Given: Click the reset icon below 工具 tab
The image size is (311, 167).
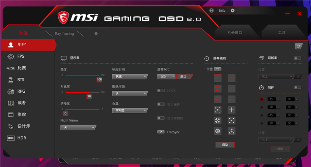Looking at the screenshot, I should (299, 46).
